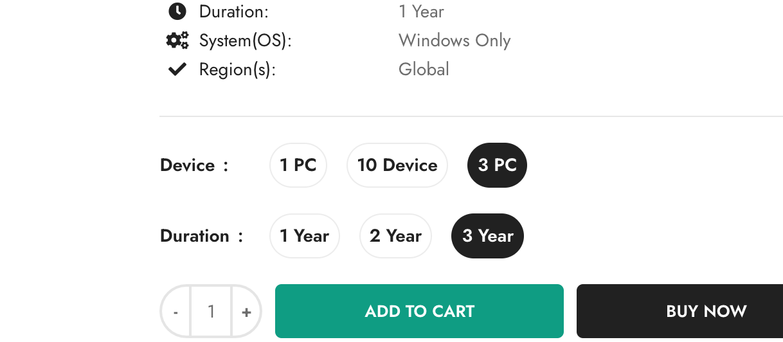The height and width of the screenshot is (342, 783).
Task: Choose the 10 Device option
Action: [397, 165]
